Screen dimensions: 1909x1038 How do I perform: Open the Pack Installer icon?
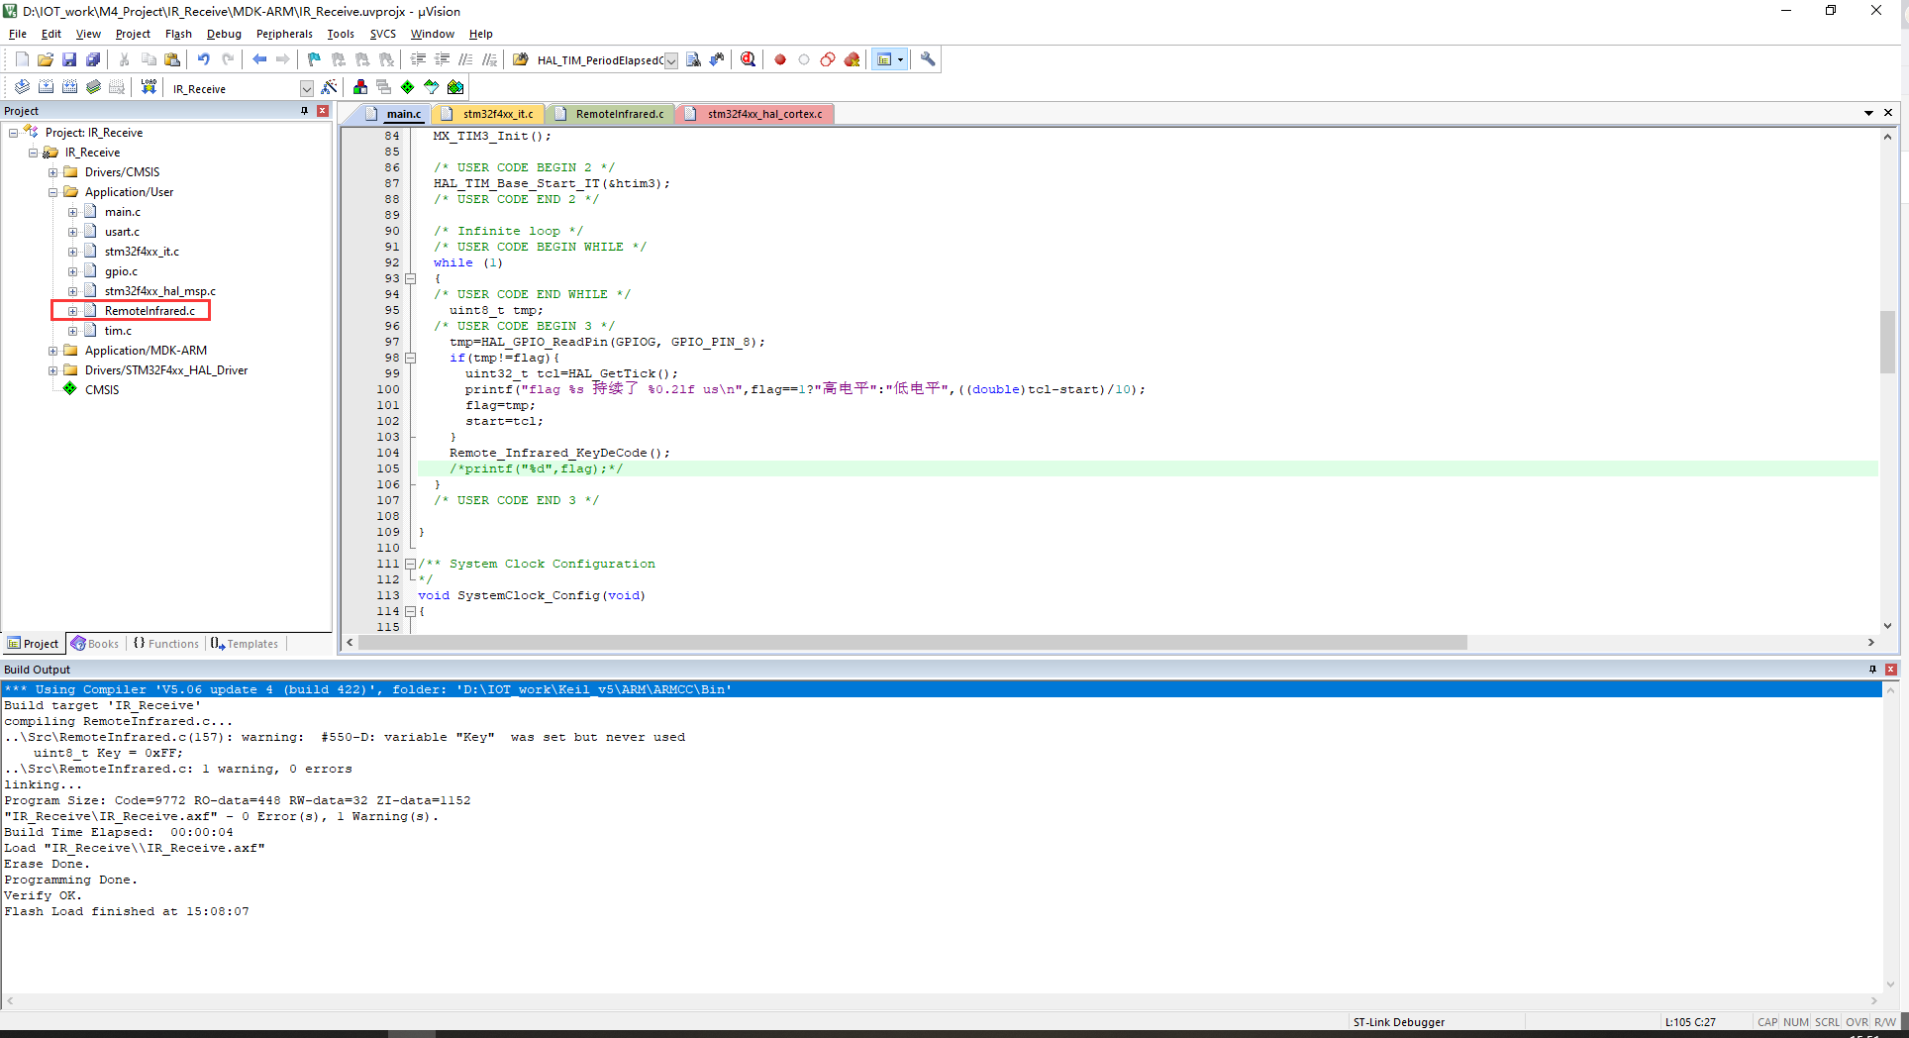pos(455,87)
